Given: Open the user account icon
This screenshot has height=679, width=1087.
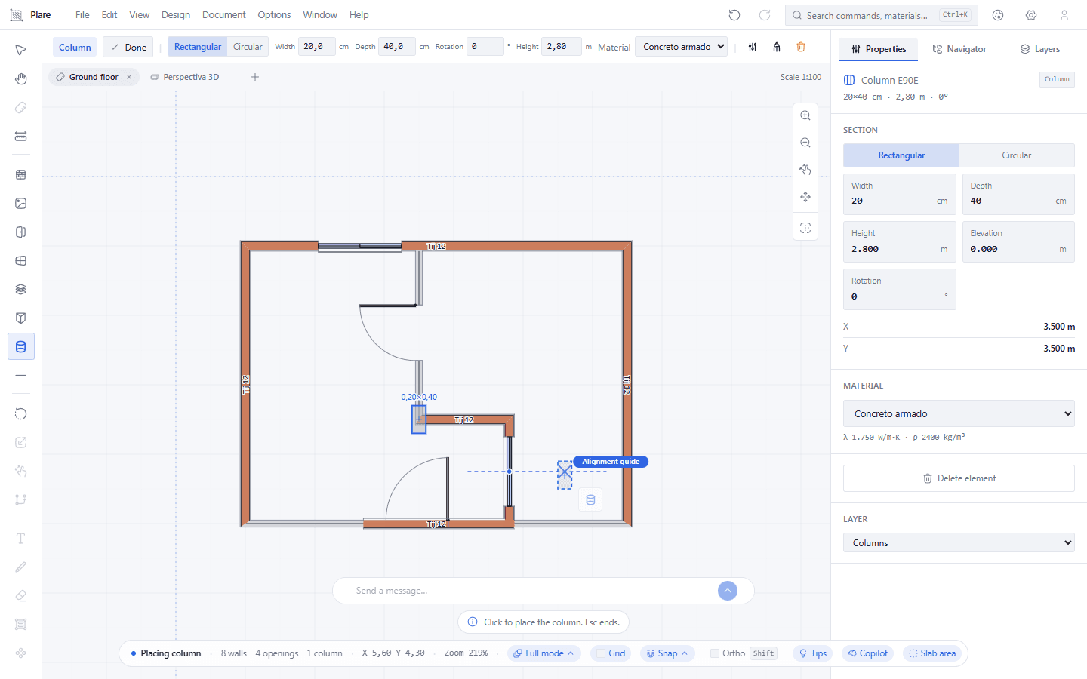Looking at the screenshot, I should [x=1064, y=15].
